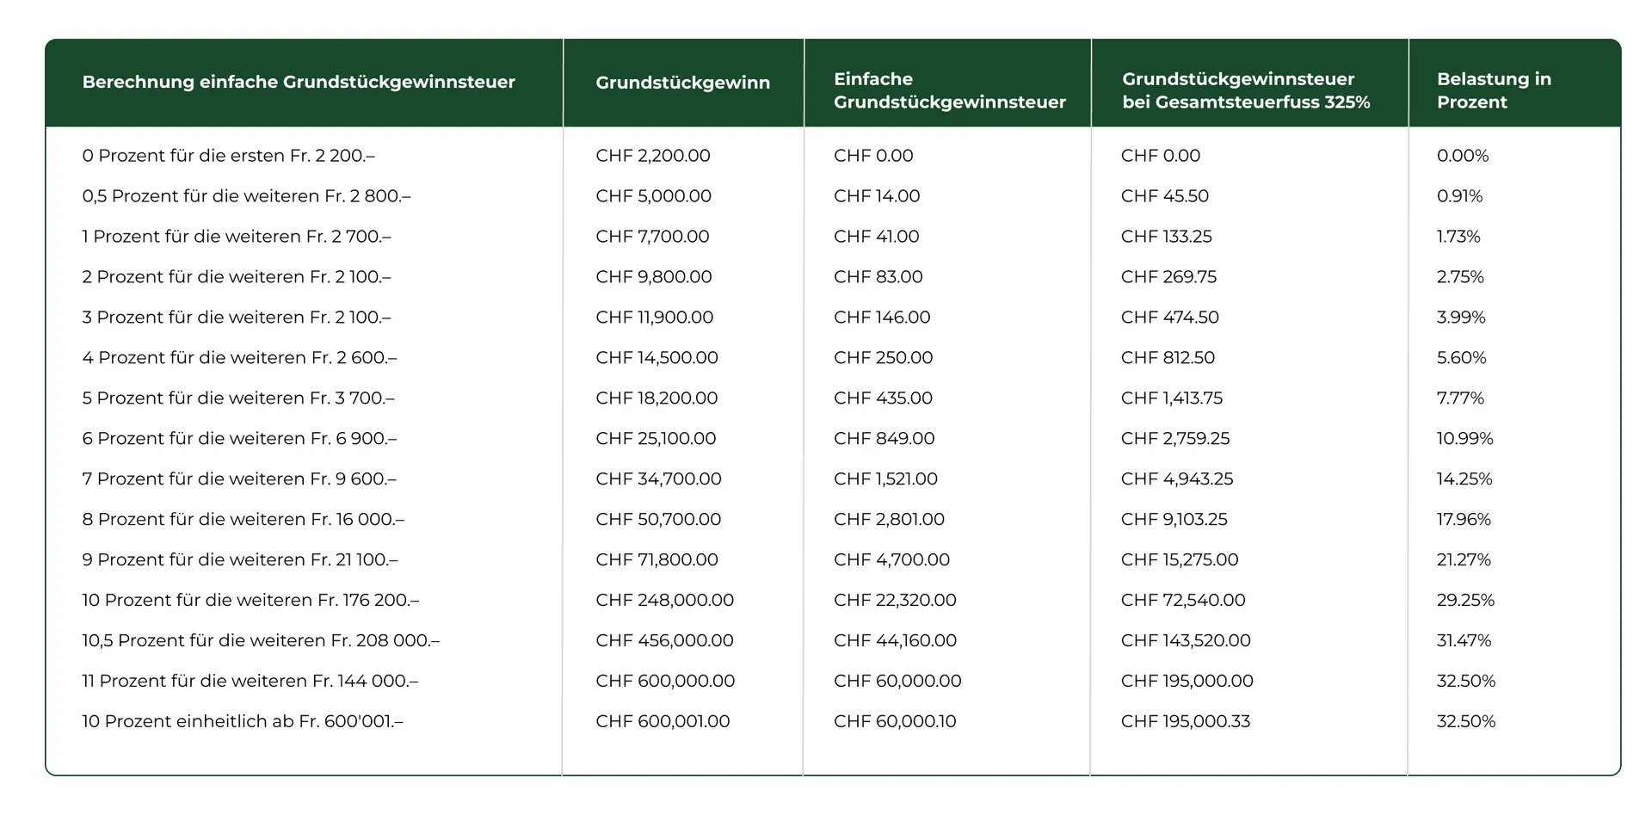Screen dimensions: 1652x815
Task: Select the Einfache Grundstückgewinnsteuer header
Action: tap(949, 90)
